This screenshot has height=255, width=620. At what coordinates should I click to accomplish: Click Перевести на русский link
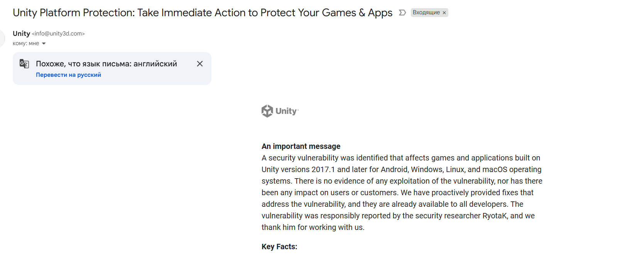[x=68, y=75]
